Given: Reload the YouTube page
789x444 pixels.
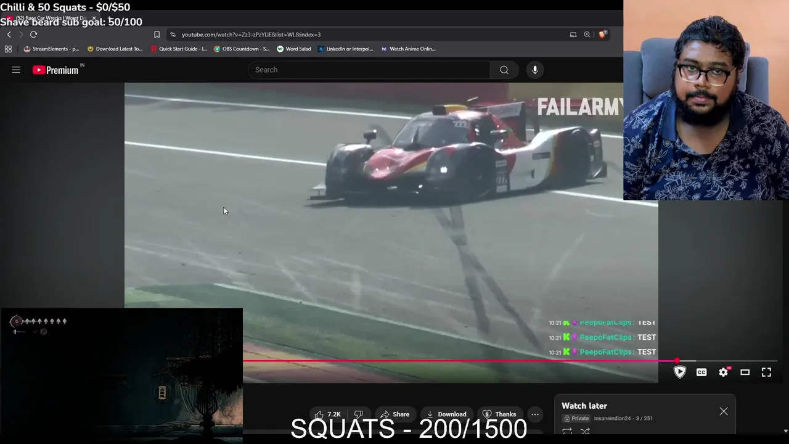Looking at the screenshot, I should coord(33,35).
